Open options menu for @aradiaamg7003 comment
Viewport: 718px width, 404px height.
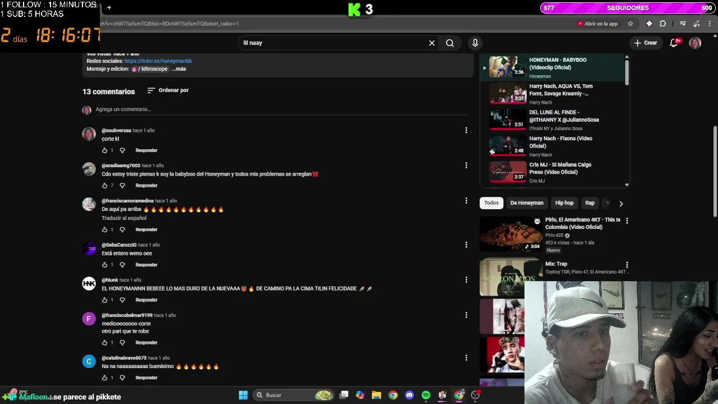click(466, 166)
